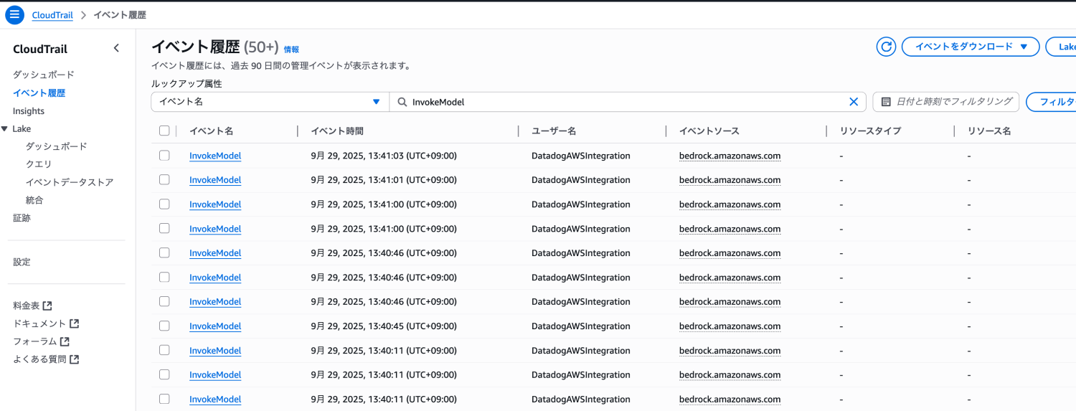
Task: Go to ダッシュボード in the sidebar
Action: click(43, 75)
